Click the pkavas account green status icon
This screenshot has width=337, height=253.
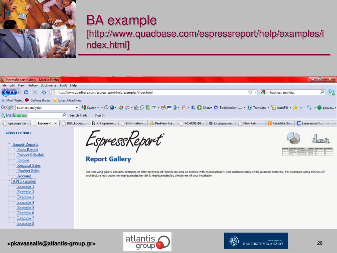click(x=319, y=108)
